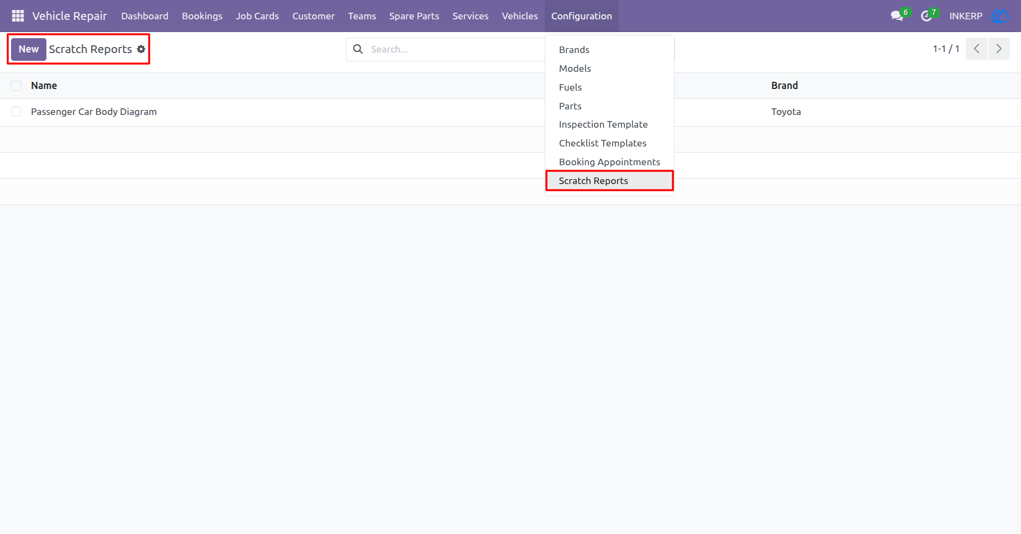Go to previous page arrow
The image size is (1021, 534).
[x=976, y=49]
